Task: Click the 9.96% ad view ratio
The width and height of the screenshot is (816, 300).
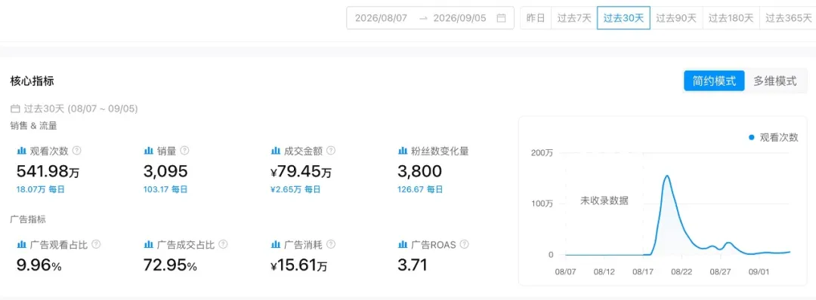Action: click(x=39, y=265)
